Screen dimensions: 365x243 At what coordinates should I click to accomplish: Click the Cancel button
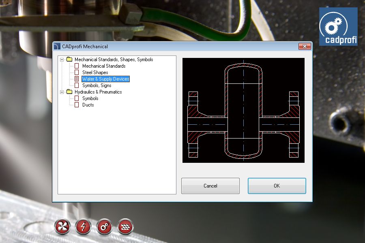pyautogui.click(x=210, y=186)
